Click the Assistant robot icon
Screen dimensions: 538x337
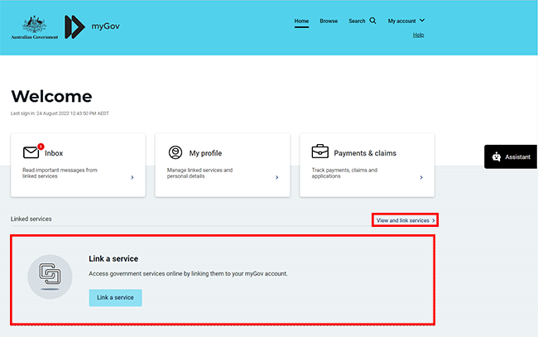pos(496,156)
